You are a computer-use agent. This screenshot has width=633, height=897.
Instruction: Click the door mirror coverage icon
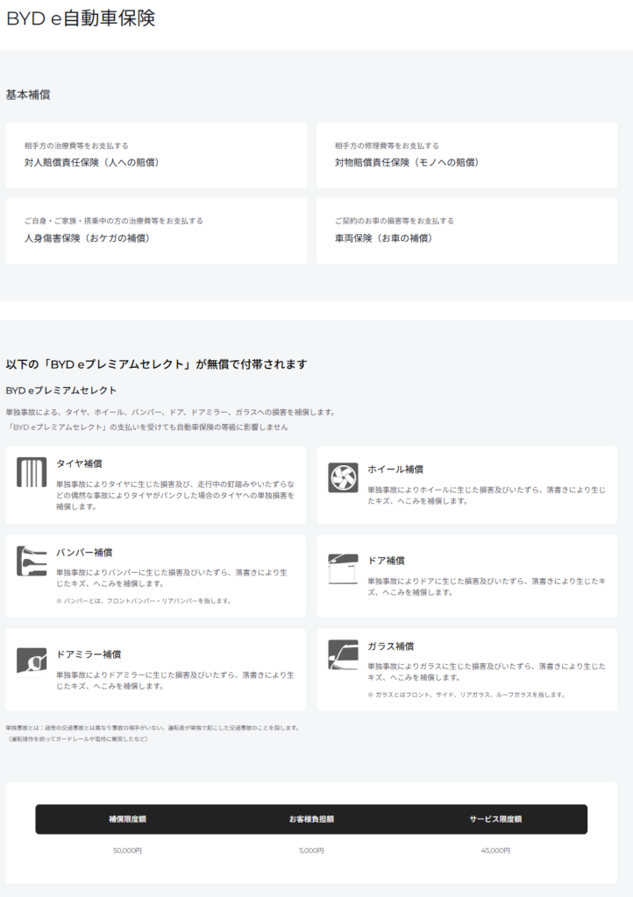tap(32, 662)
